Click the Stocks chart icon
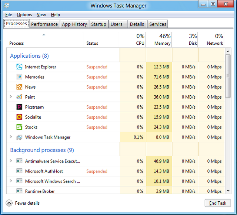Screen dimensions: 237x215 click(19, 127)
